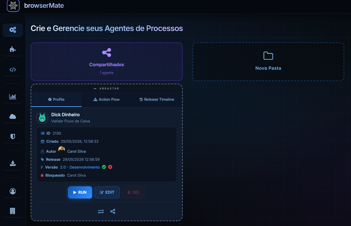
Task: Open the bar chart analytics sidebar icon
Action: [13, 97]
